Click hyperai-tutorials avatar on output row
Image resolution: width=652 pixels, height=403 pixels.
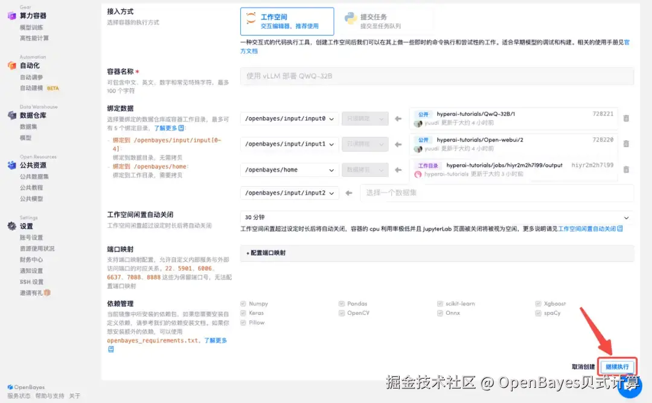coord(418,175)
